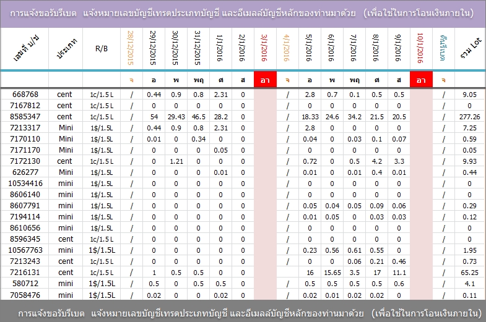This screenshot has width=486, height=322.
Task: Click the 7/1/2016 date column header
Action: (x=355, y=49)
